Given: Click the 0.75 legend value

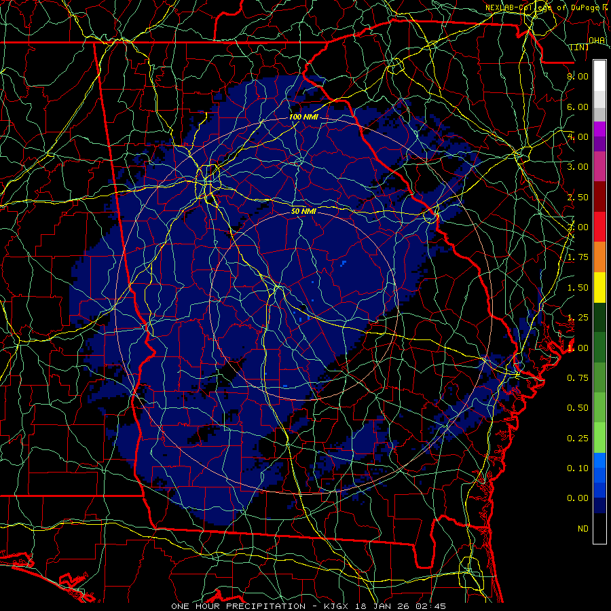Looking at the screenshot, I should click(578, 377).
